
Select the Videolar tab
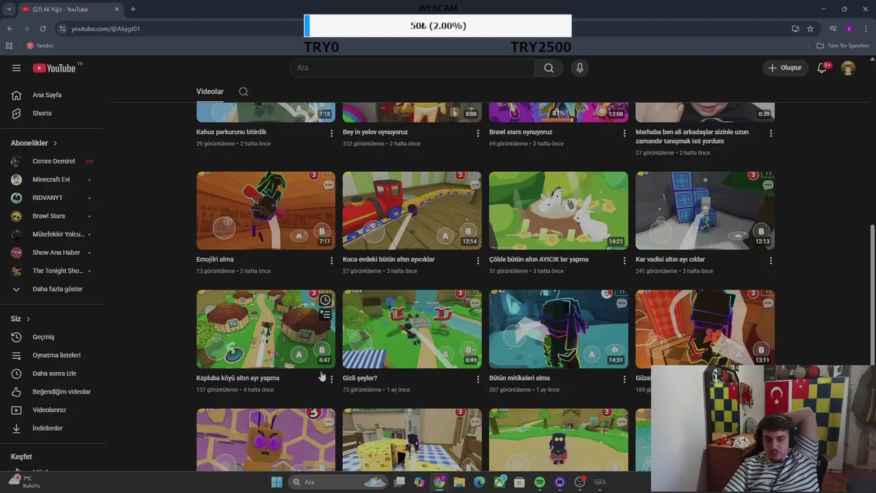point(210,92)
